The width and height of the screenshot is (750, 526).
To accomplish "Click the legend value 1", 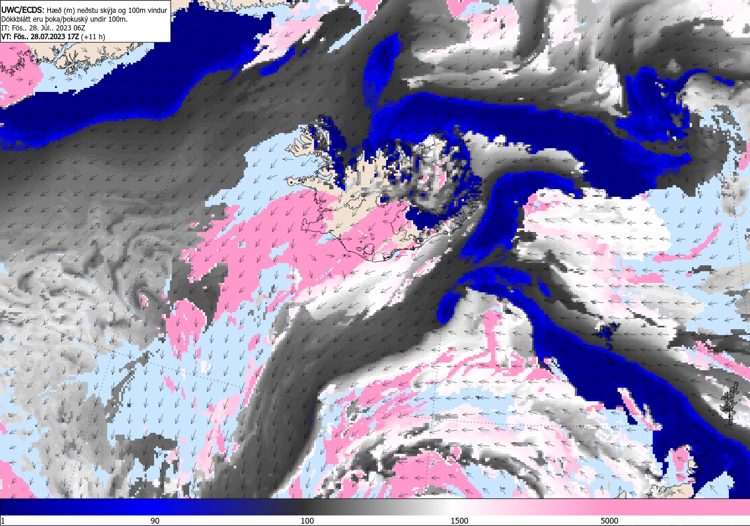I will click(x=3, y=521).
